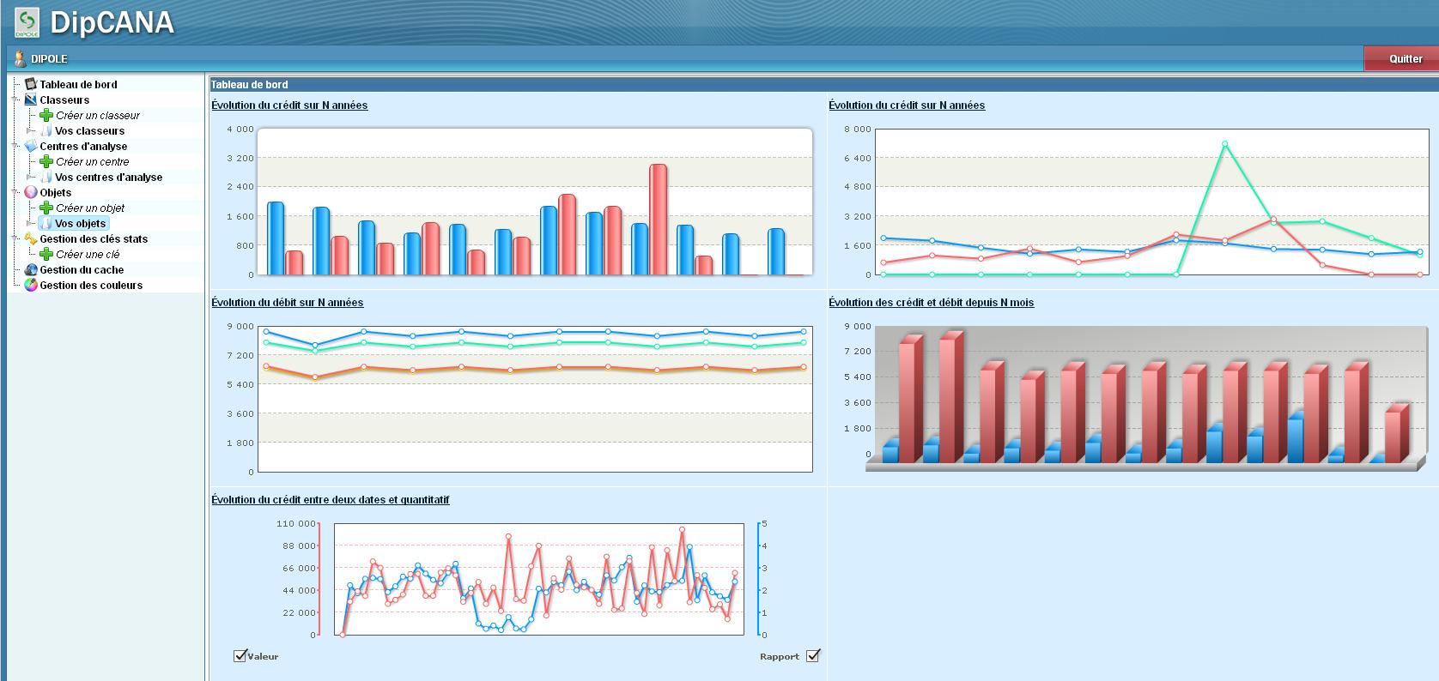Click the last red 3D bar in the monthly chart

tap(1398, 433)
